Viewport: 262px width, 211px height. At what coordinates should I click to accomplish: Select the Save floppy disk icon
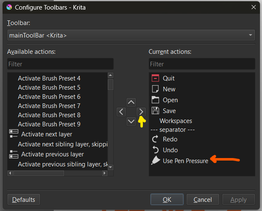[155, 111]
